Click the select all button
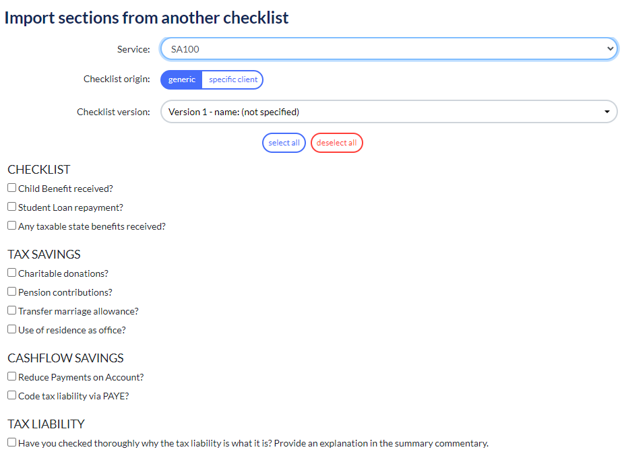The height and width of the screenshot is (462, 622). (284, 143)
